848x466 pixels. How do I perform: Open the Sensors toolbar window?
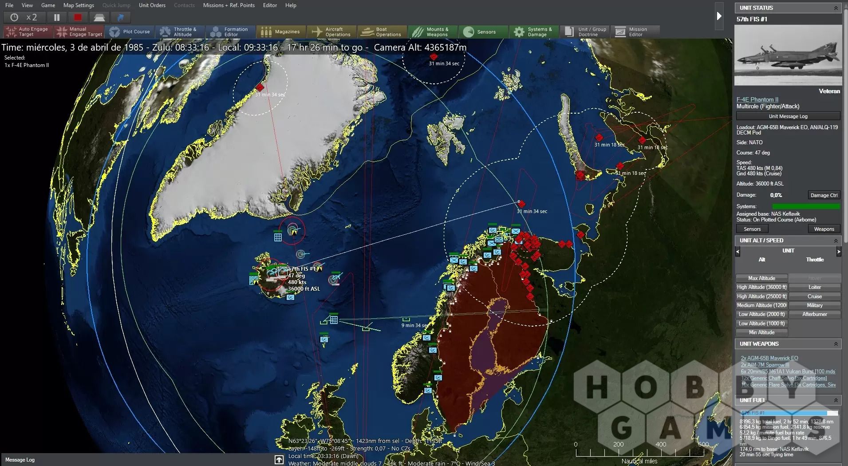click(x=484, y=32)
